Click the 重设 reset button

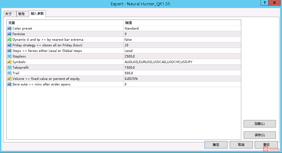[x=266, y=145]
